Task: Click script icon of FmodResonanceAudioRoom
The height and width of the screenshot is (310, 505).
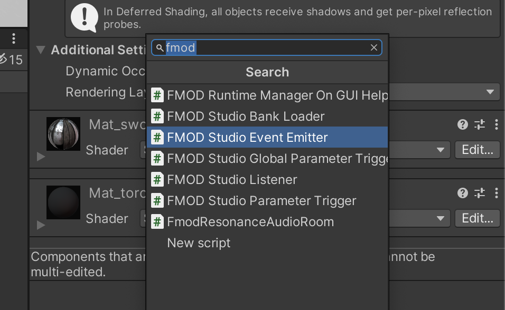Action: pyautogui.click(x=157, y=222)
